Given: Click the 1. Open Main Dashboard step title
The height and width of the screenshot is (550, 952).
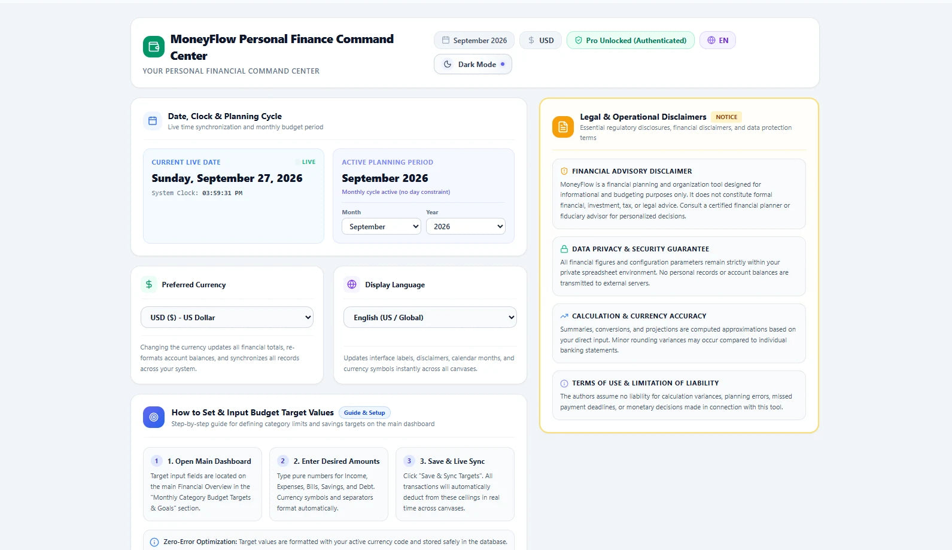Looking at the screenshot, I should (209, 461).
